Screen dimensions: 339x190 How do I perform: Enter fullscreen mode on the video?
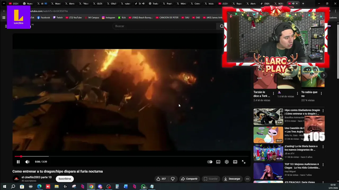pos(244,162)
